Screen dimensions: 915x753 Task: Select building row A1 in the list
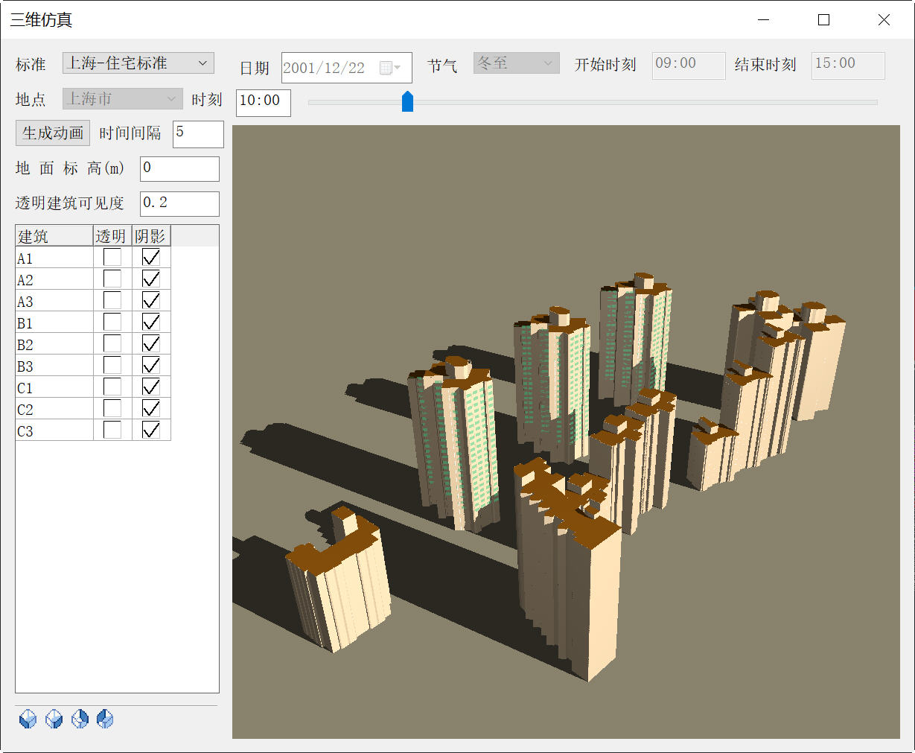93,258
